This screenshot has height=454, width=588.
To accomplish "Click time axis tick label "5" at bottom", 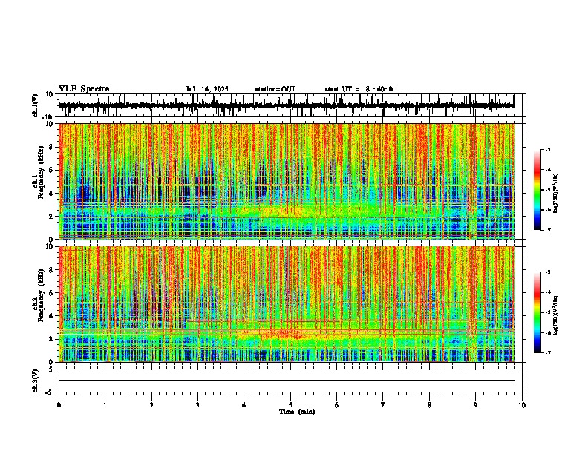I will point(290,405).
